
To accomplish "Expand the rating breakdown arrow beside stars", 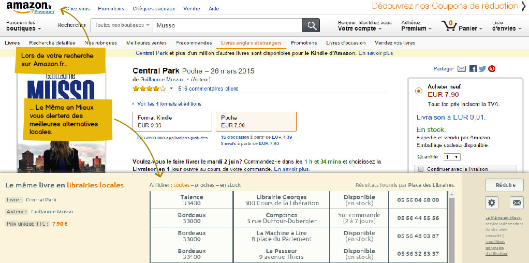I will pos(171,89).
